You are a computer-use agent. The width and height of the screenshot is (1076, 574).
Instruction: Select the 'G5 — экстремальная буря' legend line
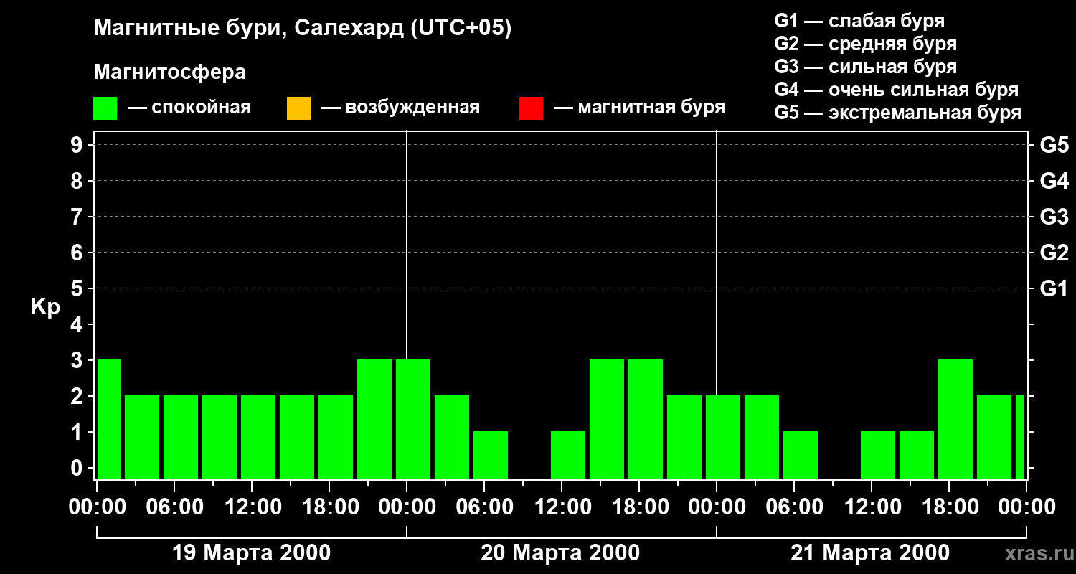tap(898, 113)
